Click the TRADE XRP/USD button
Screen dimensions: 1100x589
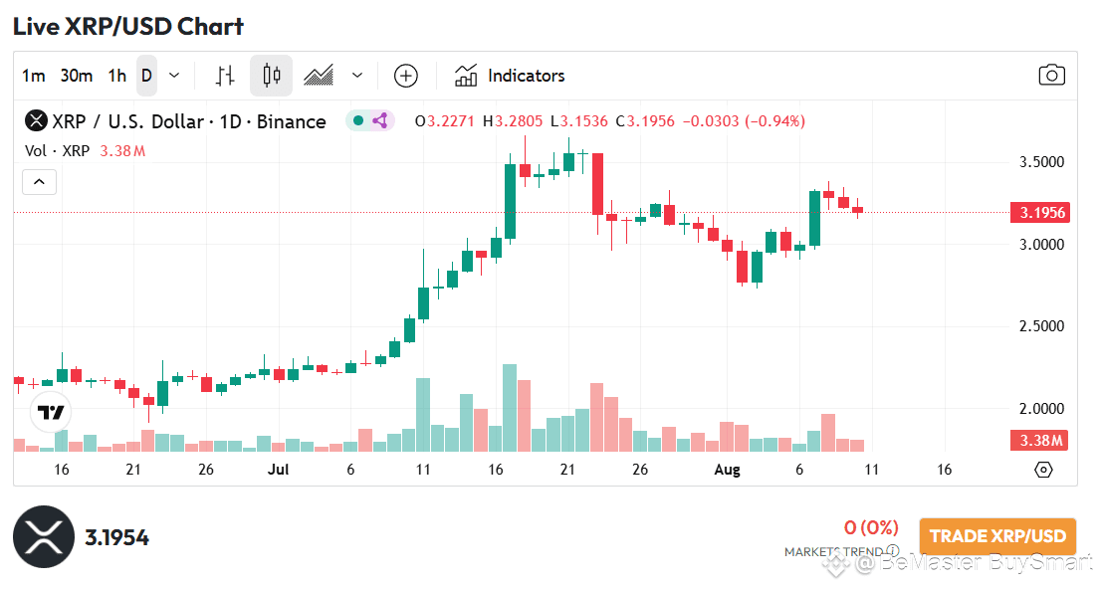(997, 536)
